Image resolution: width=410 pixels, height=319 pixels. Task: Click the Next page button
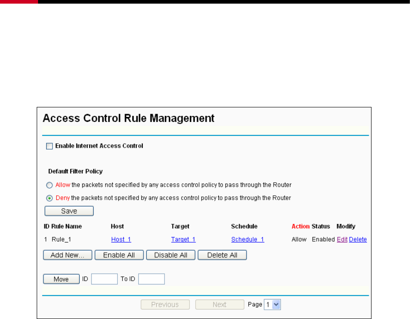[x=220, y=304]
